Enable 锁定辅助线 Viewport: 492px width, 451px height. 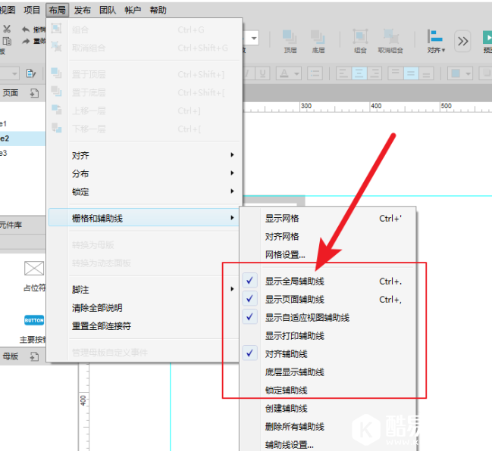click(x=328, y=390)
